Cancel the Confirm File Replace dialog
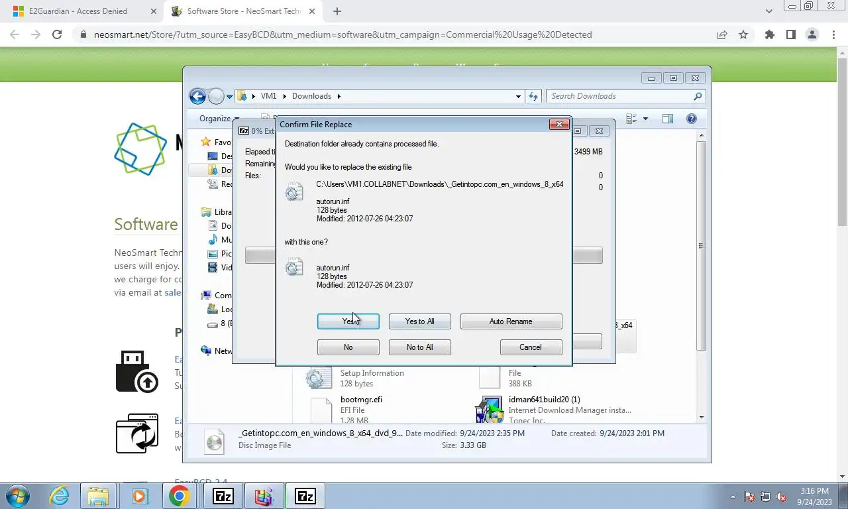This screenshot has height=509, width=848. 531,347
